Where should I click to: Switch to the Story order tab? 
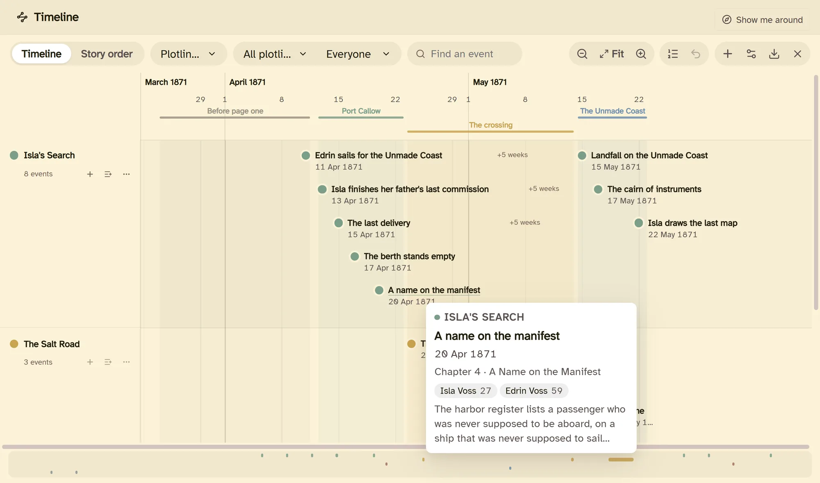(x=107, y=54)
